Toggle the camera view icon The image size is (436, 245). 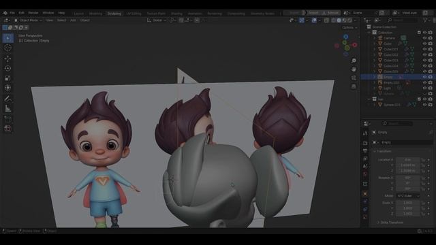354,78
